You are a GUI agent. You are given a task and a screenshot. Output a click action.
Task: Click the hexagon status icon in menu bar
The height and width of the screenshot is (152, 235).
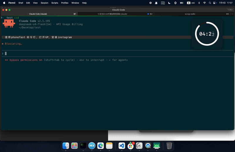pyautogui.click(x=175, y=3)
